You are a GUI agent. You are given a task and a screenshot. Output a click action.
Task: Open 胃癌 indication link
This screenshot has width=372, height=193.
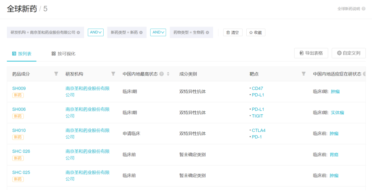pos(334,154)
